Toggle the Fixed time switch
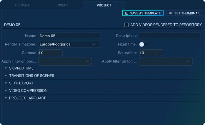 (x=144, y=44)
